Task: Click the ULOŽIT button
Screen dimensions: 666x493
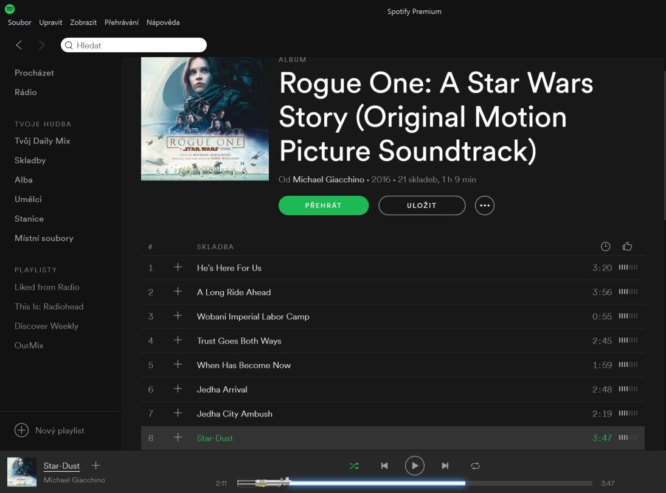Action: 421,205
